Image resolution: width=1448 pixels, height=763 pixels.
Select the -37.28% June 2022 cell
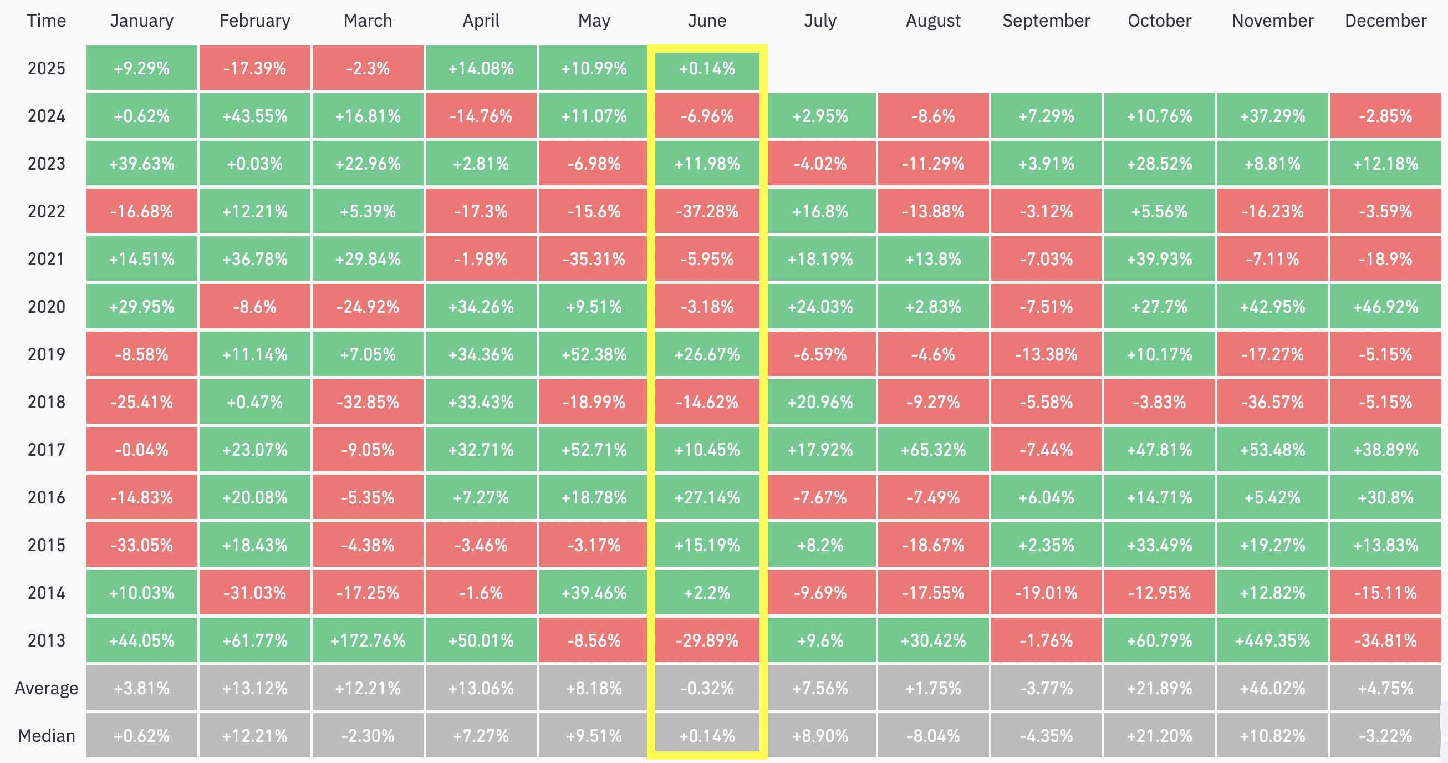click(707, 211)
